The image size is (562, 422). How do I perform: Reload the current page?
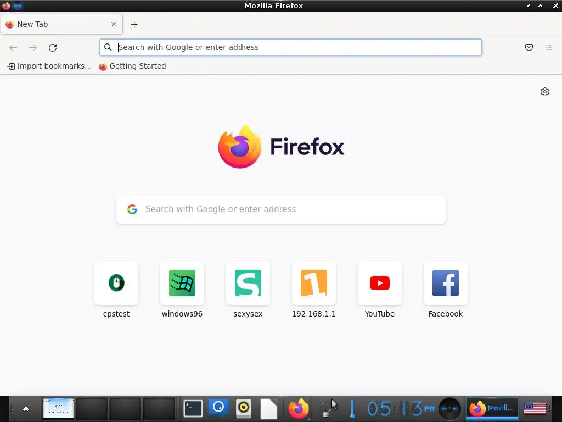pyautogui.click(x=53, y=47)
